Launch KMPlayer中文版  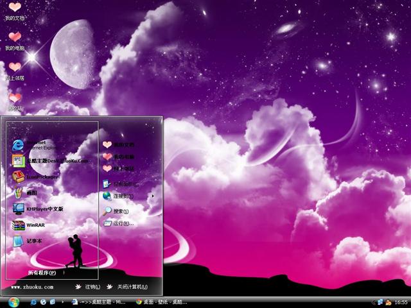click(38, 209)
